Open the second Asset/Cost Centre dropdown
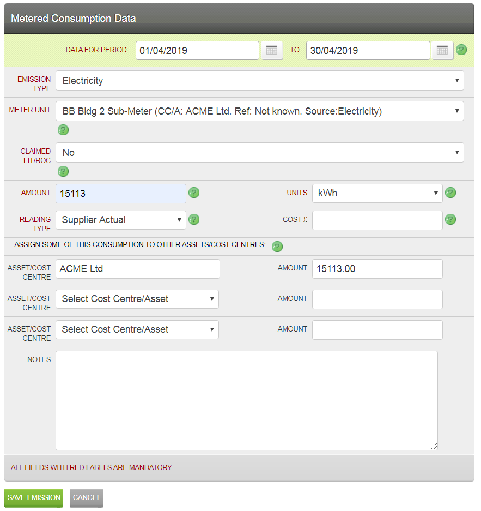Screen dimensions: 481x511 137,299
